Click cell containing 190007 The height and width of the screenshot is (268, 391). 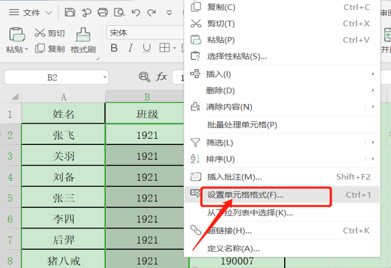[237, 262]
